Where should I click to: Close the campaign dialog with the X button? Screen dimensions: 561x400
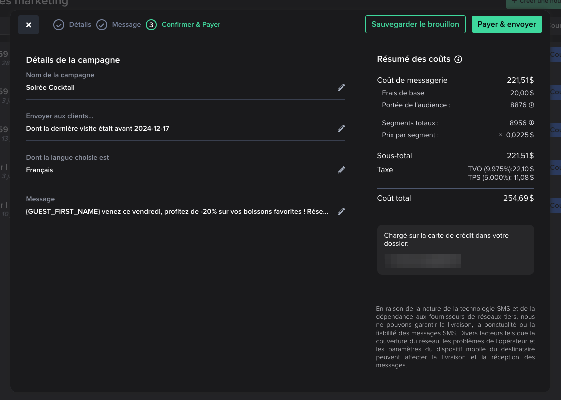pos(28,25)
